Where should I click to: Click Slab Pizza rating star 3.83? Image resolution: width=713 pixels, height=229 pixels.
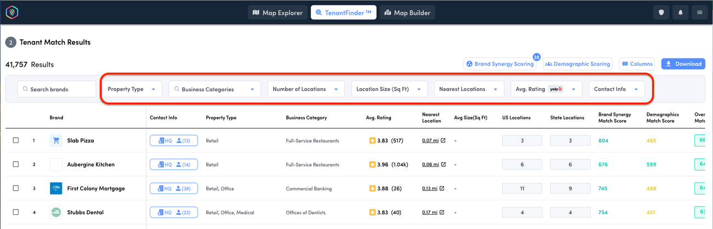click(372, 141)
